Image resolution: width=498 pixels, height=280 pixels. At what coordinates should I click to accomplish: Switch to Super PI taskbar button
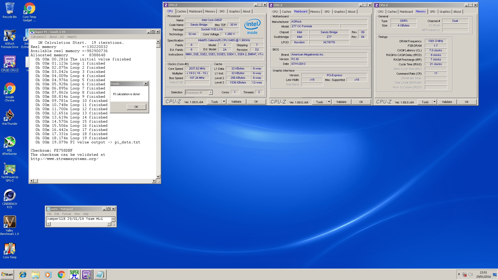point(74,275)
